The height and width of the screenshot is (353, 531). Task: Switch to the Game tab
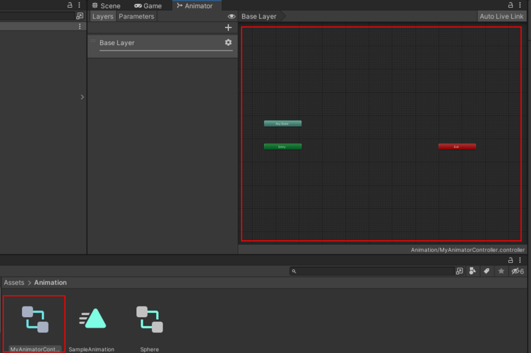click(148, 6)
